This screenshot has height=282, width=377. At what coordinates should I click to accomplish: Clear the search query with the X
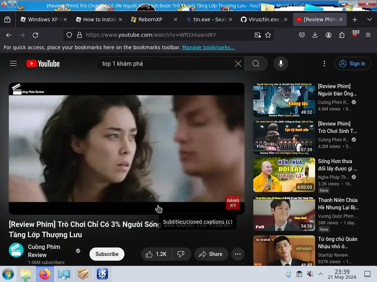tap(238, 64)
